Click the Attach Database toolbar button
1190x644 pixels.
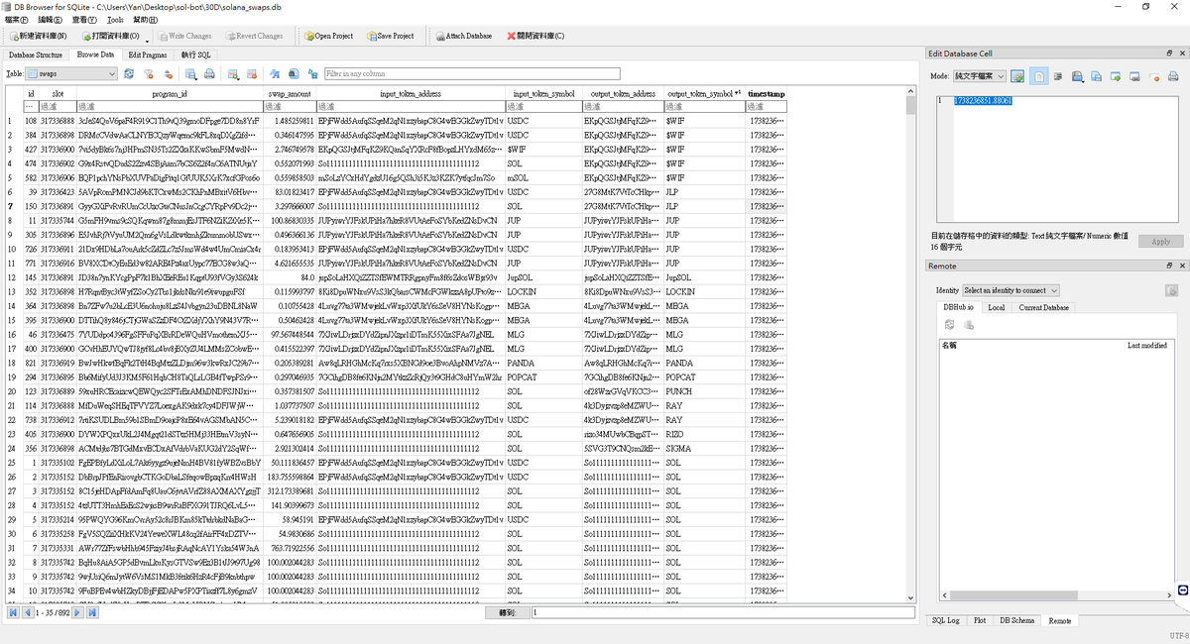464,36
